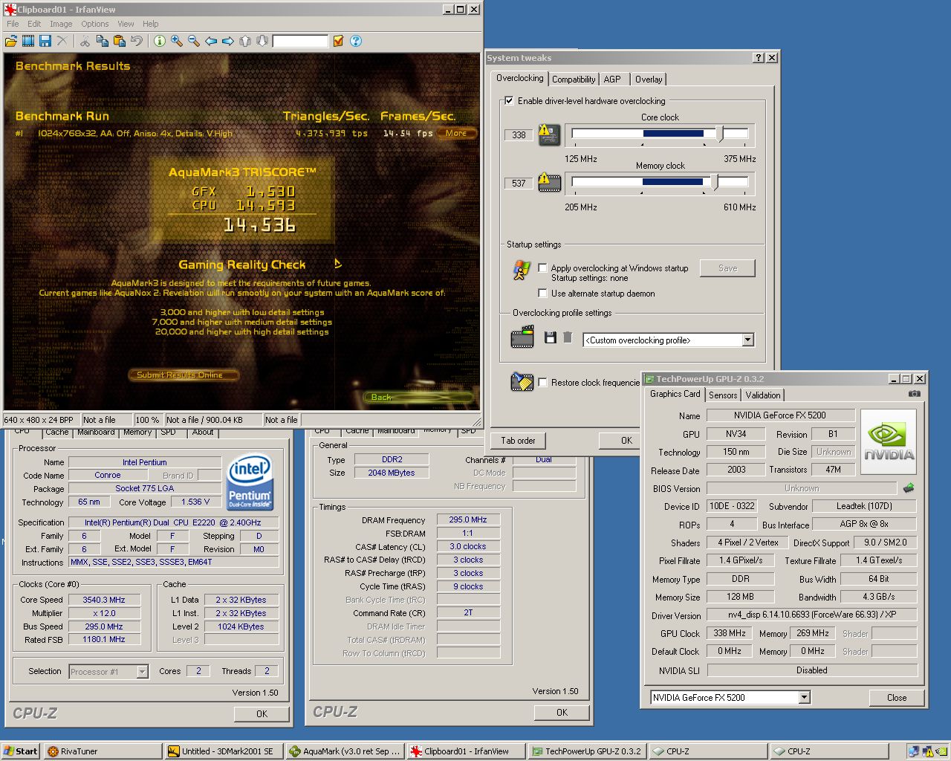Click the context help question button in System tweaks

759,58
